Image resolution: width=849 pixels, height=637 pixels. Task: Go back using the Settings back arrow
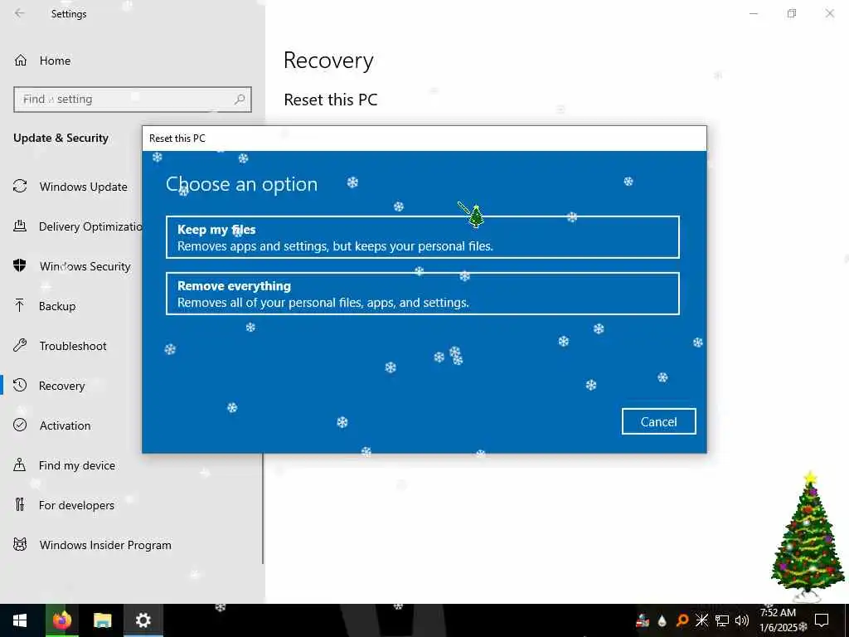coord(20,13)
